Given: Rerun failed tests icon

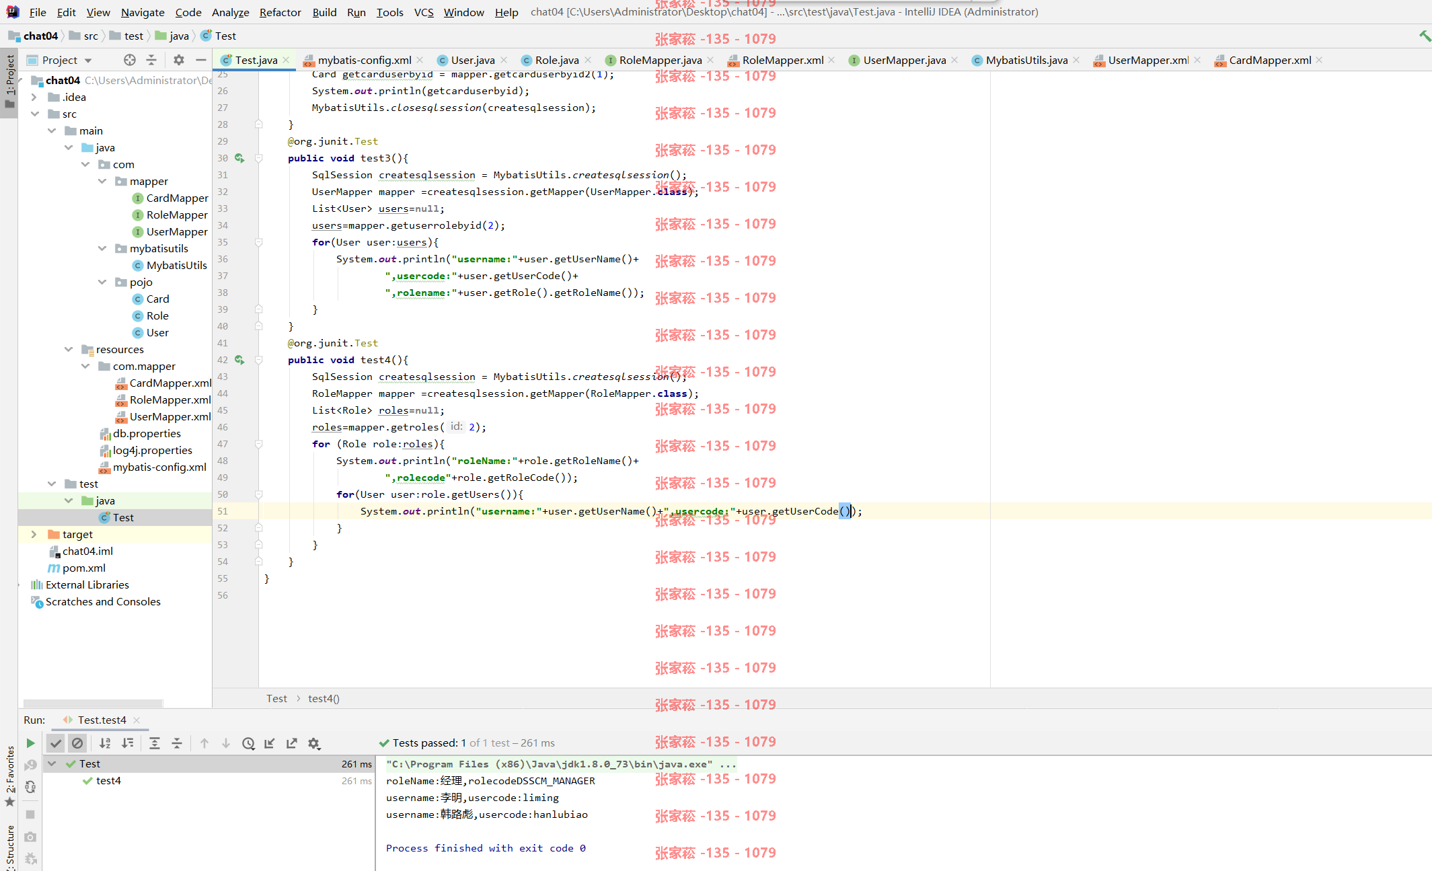Looking at the screenshot, I should 30,765.
